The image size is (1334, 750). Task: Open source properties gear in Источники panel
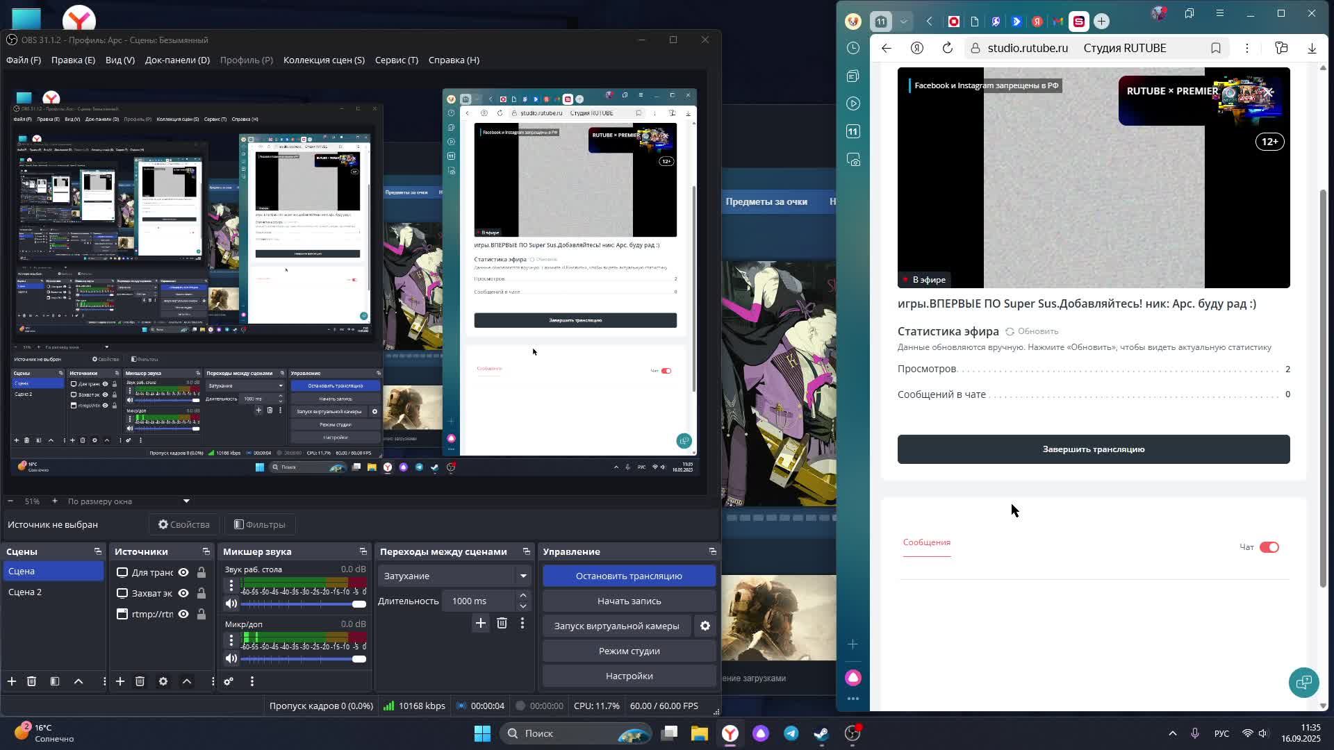click(x=163, y=681)
